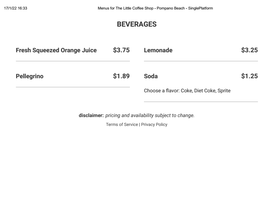Viewport: 280px width, 206px height.
Task: Select the Fresh Squeezed Orange Juice item
Action: coord(56,50)
